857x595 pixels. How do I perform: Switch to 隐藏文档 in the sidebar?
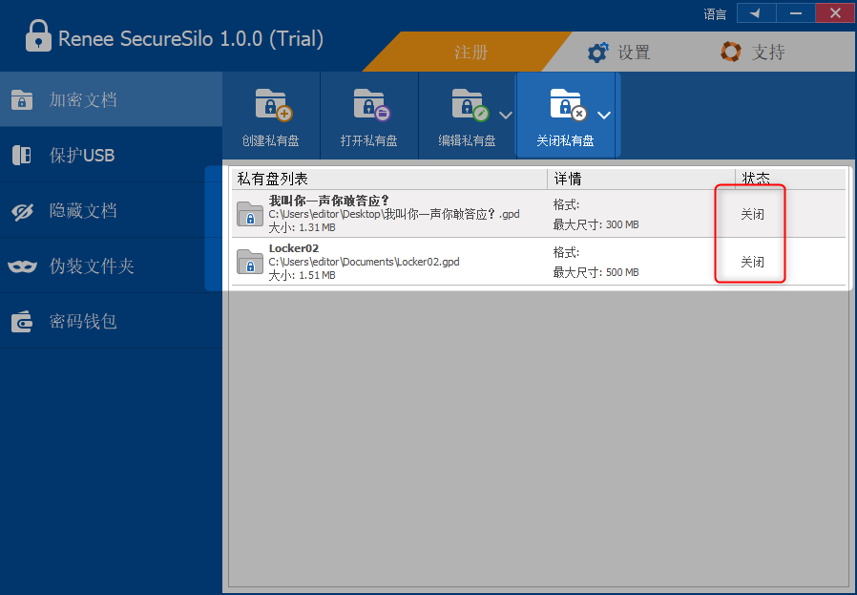coord(84,211)
